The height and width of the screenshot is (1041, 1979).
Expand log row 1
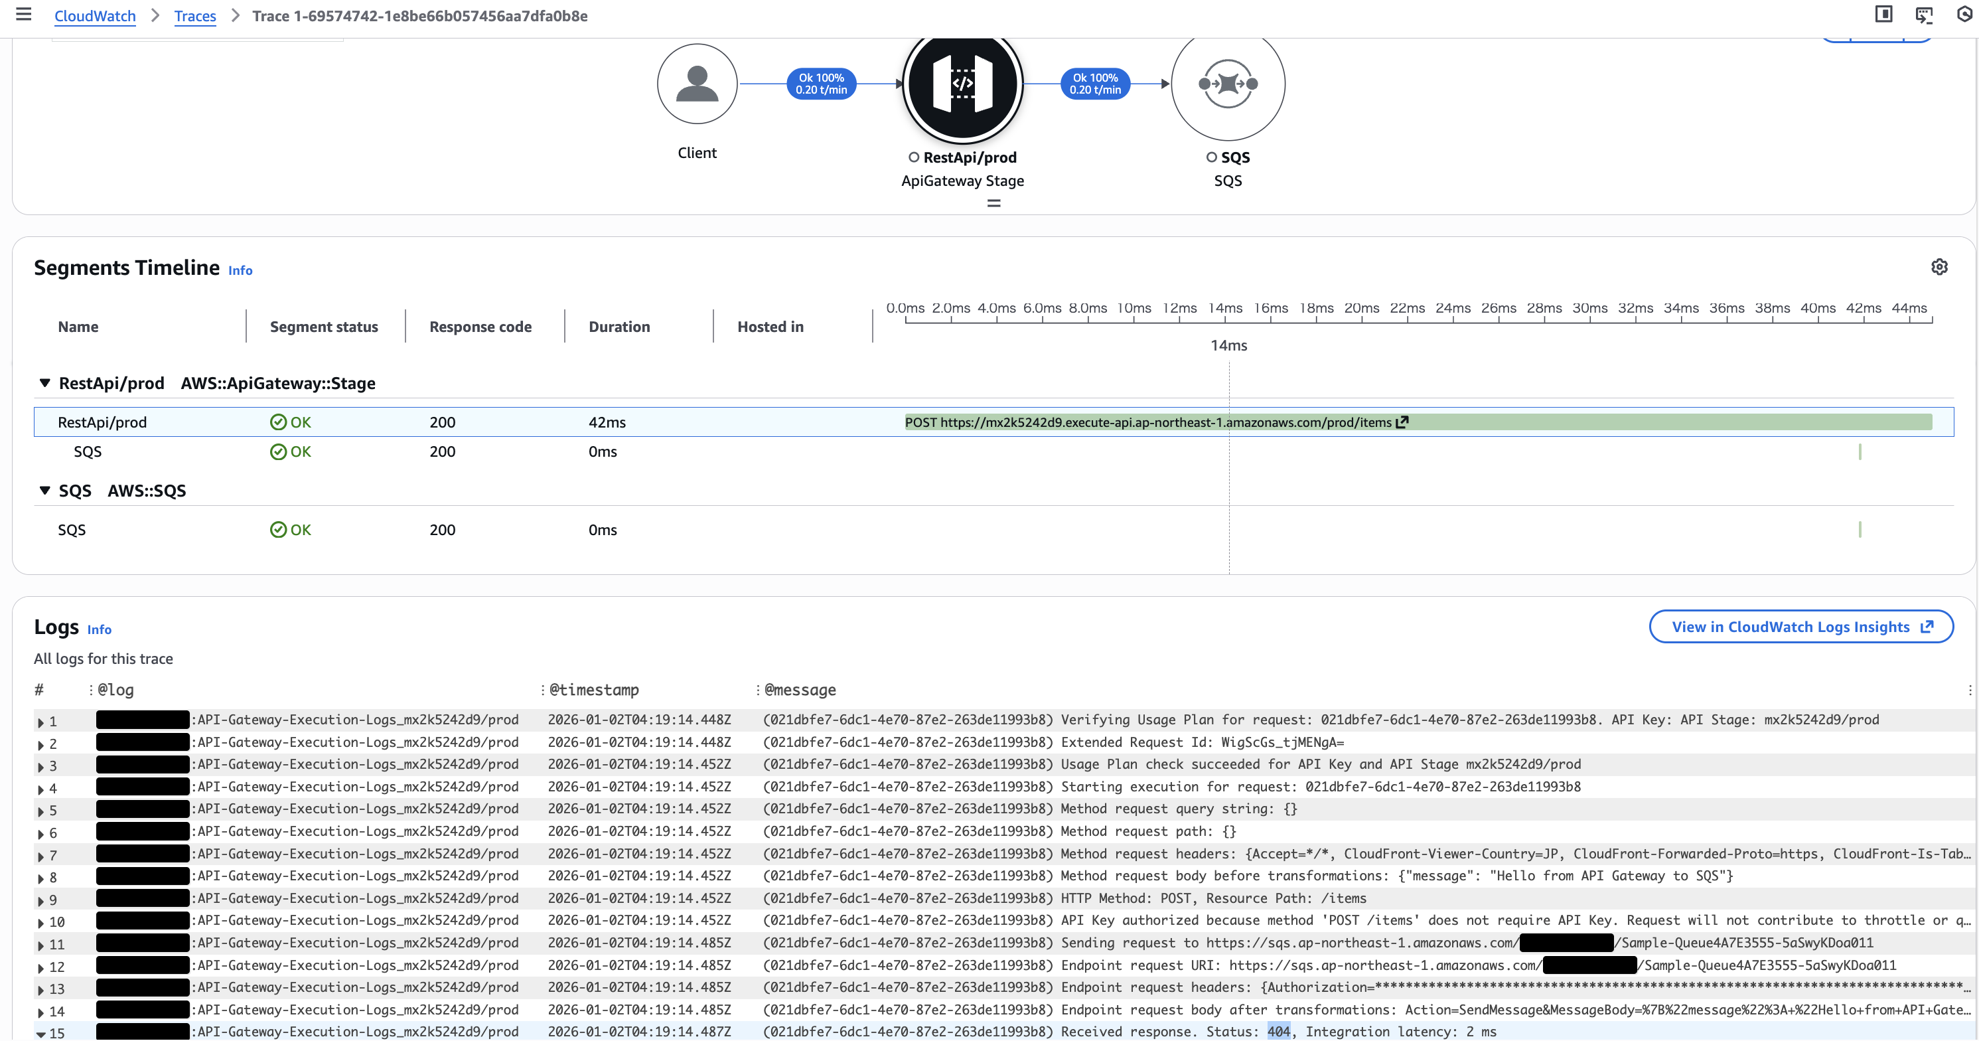tap(40, 722)
